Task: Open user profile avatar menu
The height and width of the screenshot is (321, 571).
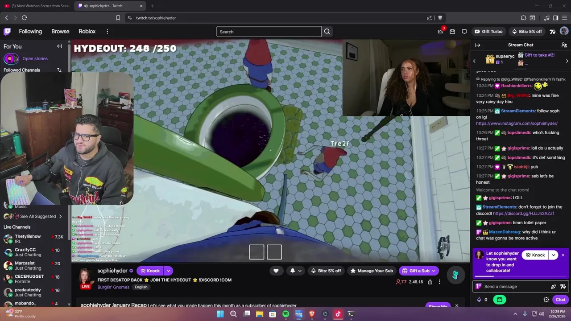Action: tap(564, 31)
